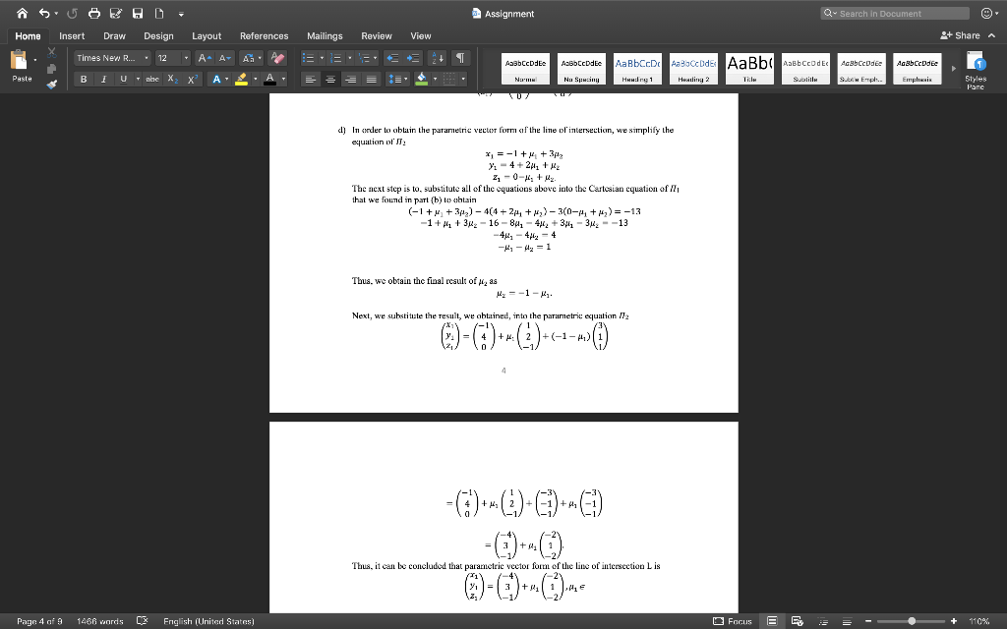1007x629 pixels.
Task: Open the Insert ribbon tab
Action: point(72,36)
